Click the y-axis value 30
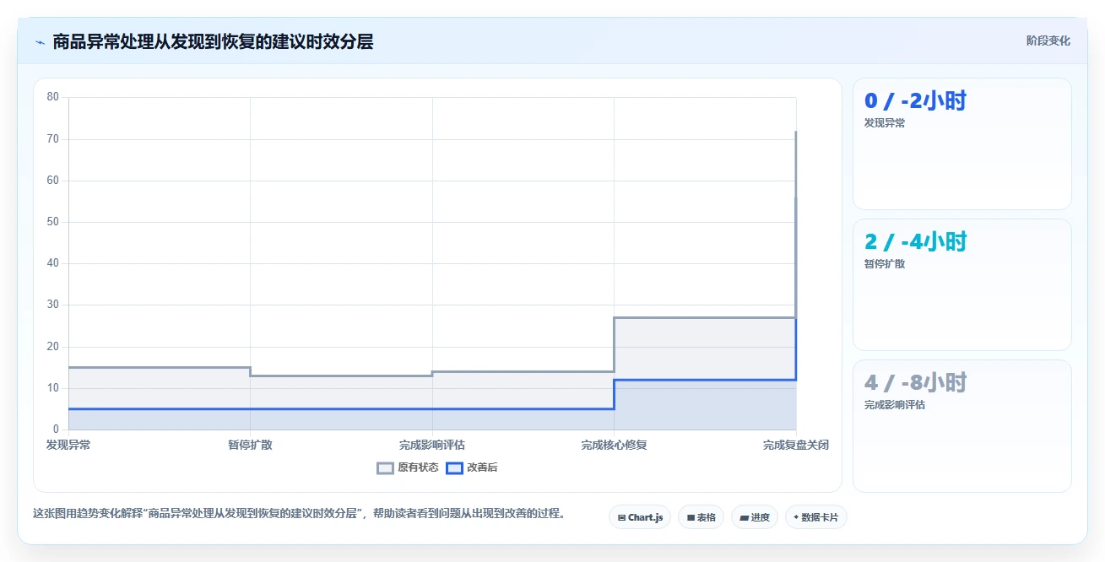The image size is (1105, 562). 53,305
